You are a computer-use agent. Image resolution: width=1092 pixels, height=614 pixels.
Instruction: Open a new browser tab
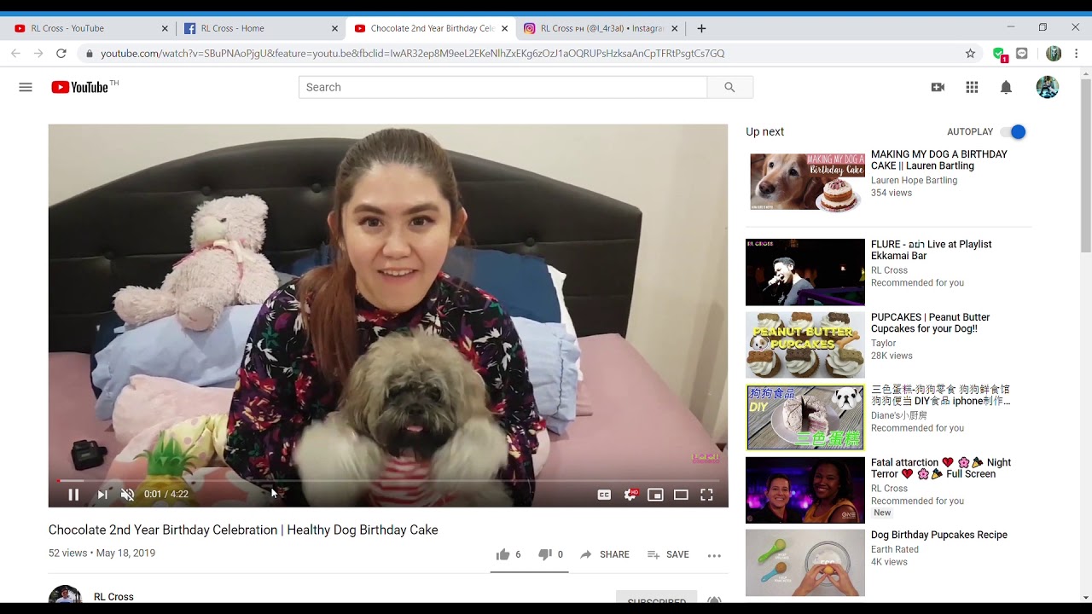pos(701,28)
